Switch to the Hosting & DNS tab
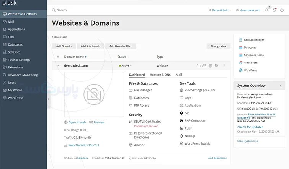 (160, 75)
